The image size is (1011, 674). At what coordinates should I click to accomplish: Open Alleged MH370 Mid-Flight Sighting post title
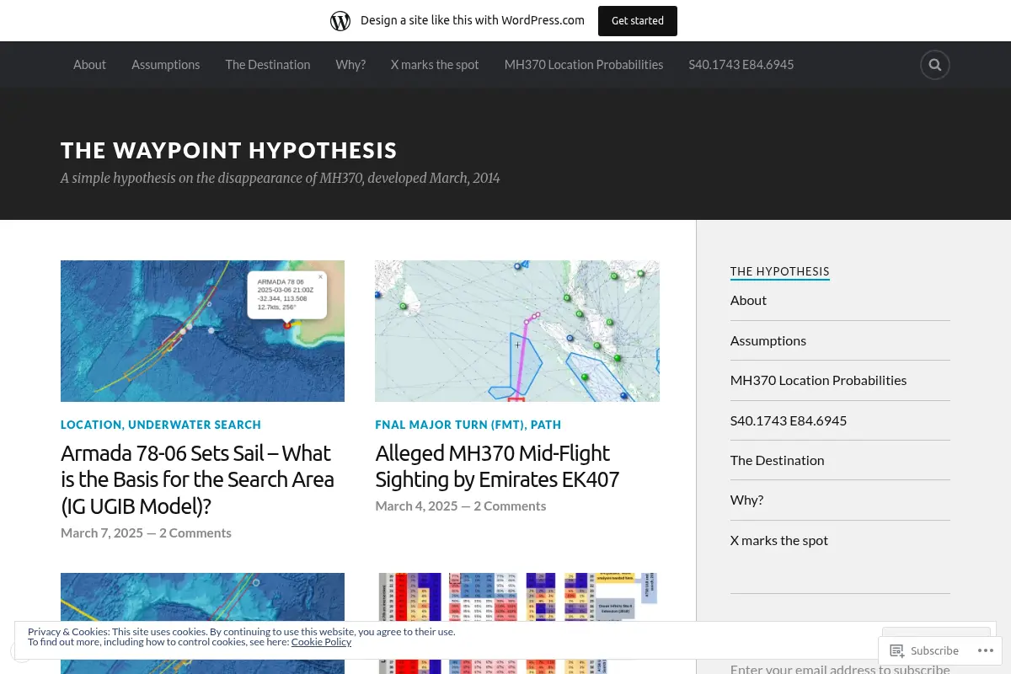497,466
